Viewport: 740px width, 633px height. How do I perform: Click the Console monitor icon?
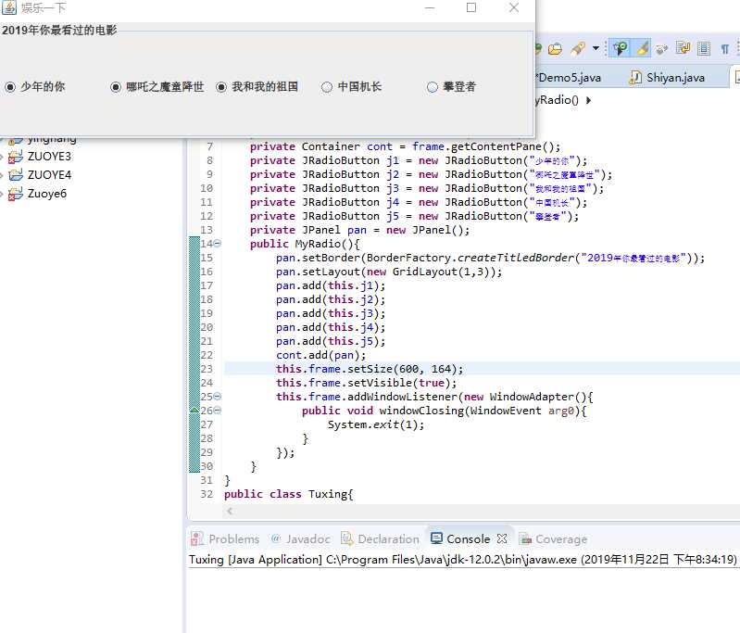click(x=436, y=538)
